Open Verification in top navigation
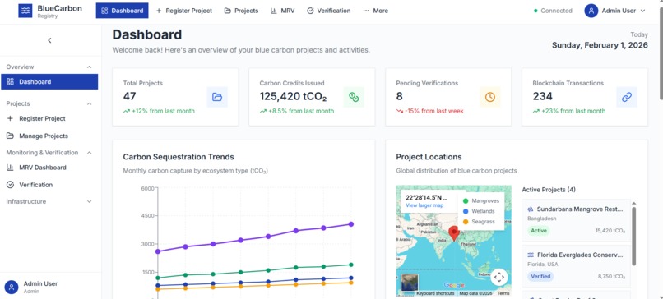663x299 pixels. pos(328,11)
